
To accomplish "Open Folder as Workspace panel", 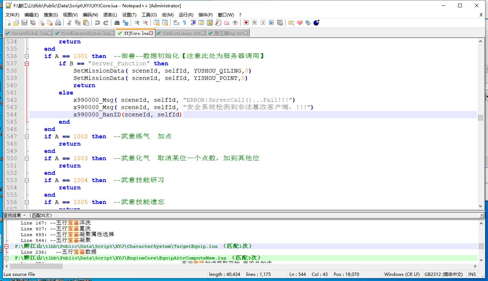I will (x=227, y=23).
